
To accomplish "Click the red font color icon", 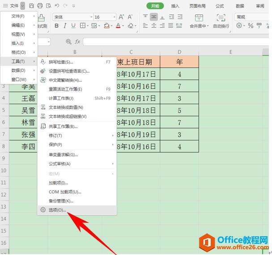I will (118, 26).
